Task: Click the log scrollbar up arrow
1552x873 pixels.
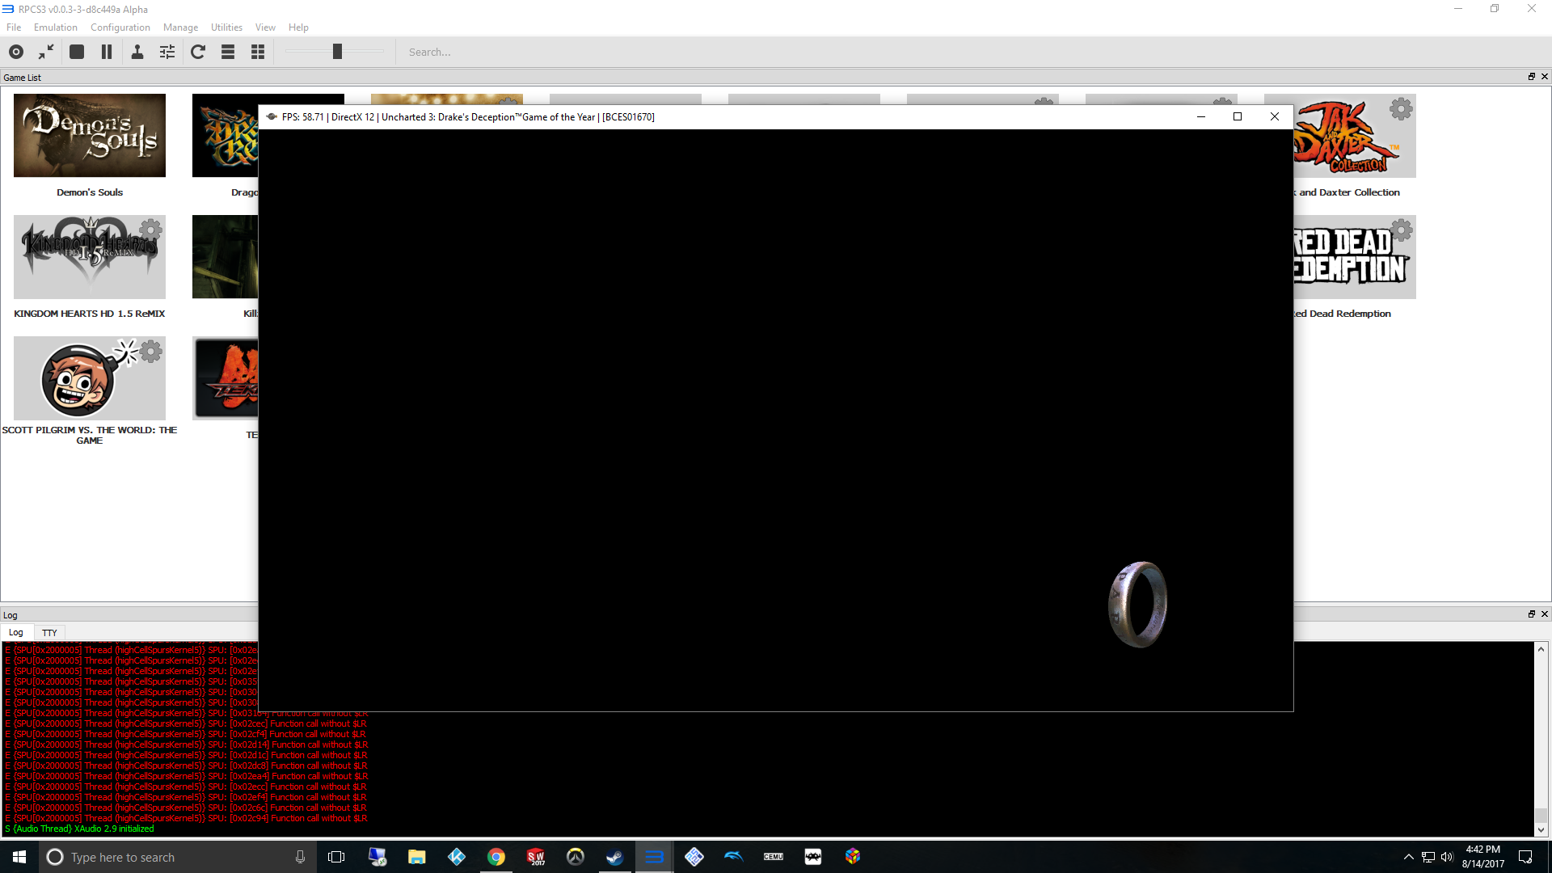Action: click(x=1541, y=649)
